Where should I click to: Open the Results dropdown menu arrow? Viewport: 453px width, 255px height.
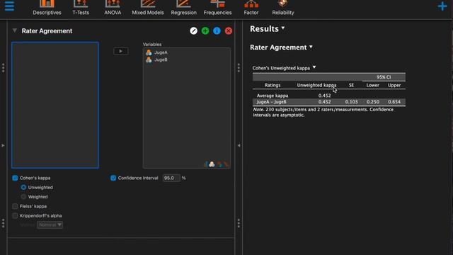click(283, 28)
